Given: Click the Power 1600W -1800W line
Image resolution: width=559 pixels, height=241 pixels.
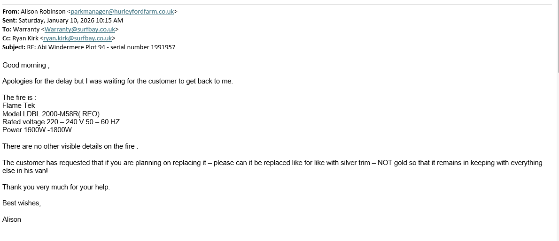Looking at the screenshot, I should (37, 130).
